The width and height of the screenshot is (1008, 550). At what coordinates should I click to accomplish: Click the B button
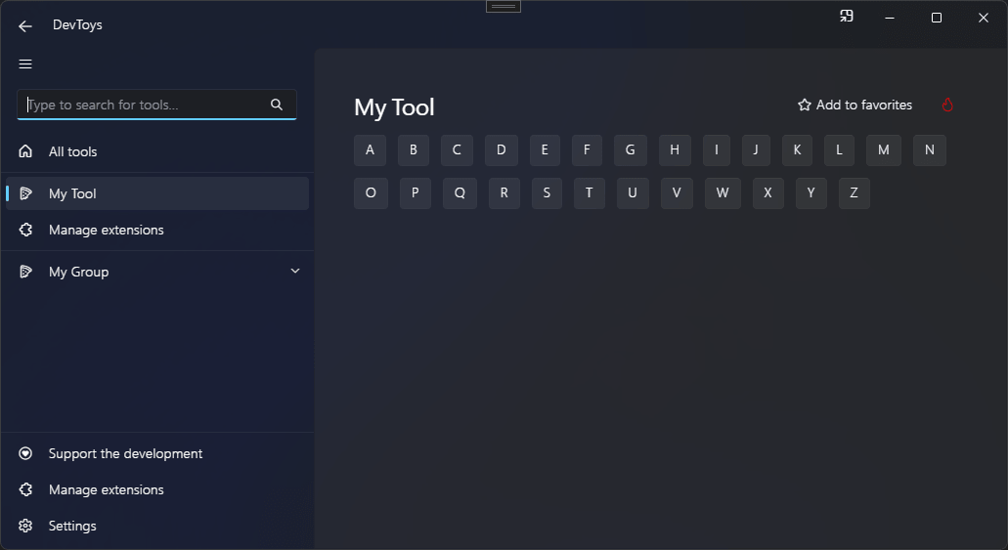point(414,150)
